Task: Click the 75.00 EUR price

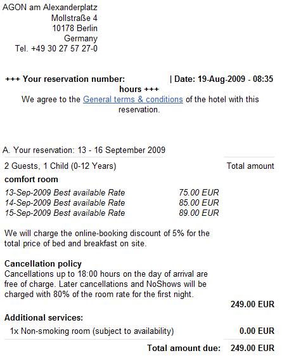Action: point(199,192)
